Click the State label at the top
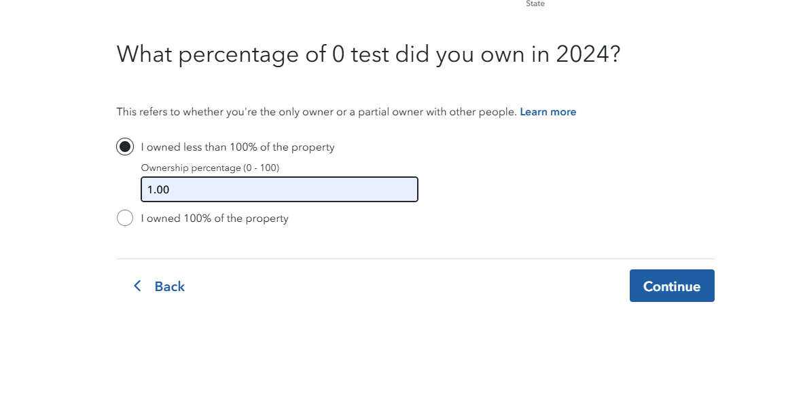 tap(535, 3)
